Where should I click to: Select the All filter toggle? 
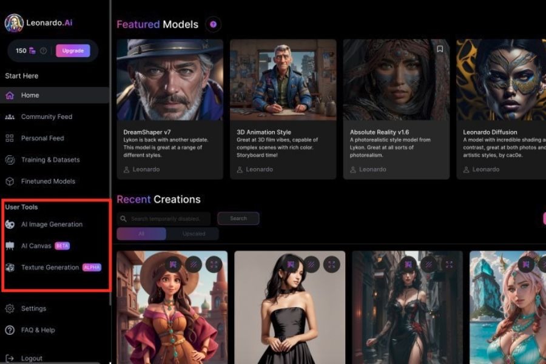[x=141, y=234]
